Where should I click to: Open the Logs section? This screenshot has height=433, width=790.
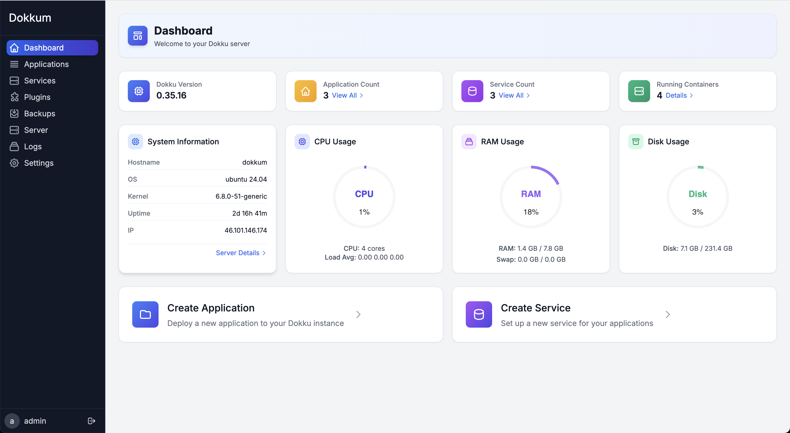click(x=33, y=146)
